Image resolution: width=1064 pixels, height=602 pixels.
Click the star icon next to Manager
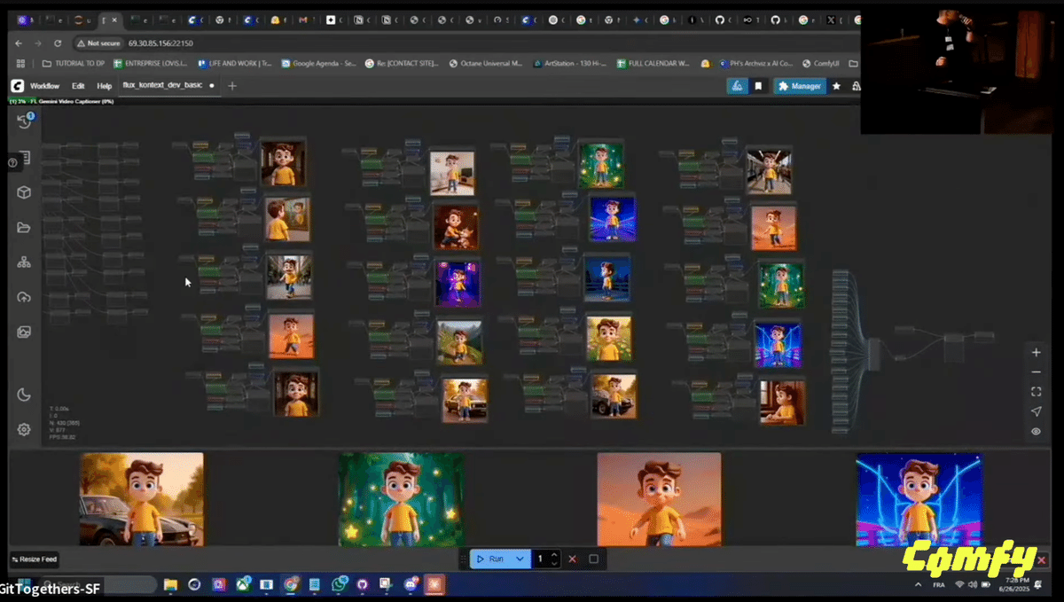click(x=837, y=86)
